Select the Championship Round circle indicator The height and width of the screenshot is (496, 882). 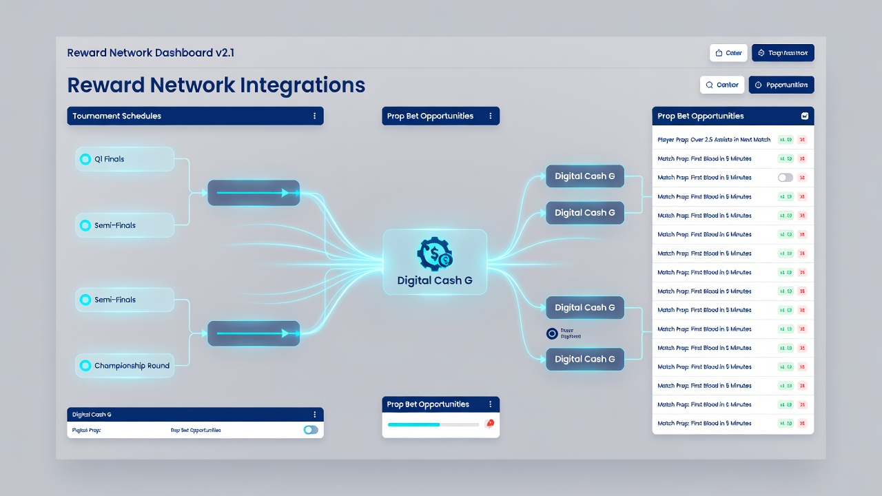pyautogui.click(x=85, y=366)
